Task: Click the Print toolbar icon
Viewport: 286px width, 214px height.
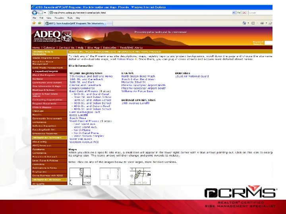Action: (262, 23)
